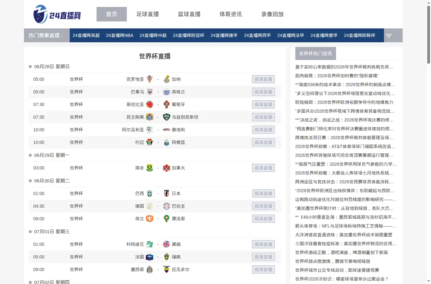Click Paraguay (巴拉圭) team badge
Screen dimensions: 431x284
[x=167, y=206]
